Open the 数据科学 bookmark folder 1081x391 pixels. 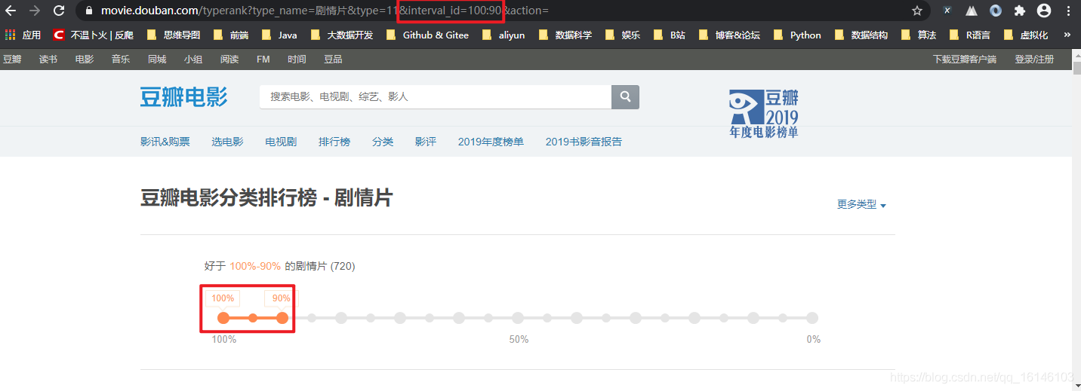click(x=565, y=35)
